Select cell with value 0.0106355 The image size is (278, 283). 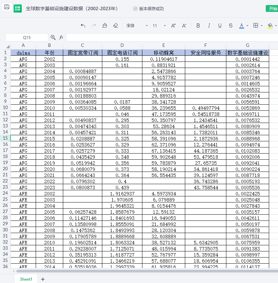247,261
